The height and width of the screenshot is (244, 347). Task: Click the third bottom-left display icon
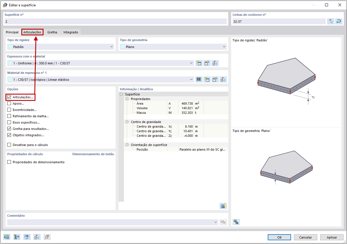click(x=27, y=237)
